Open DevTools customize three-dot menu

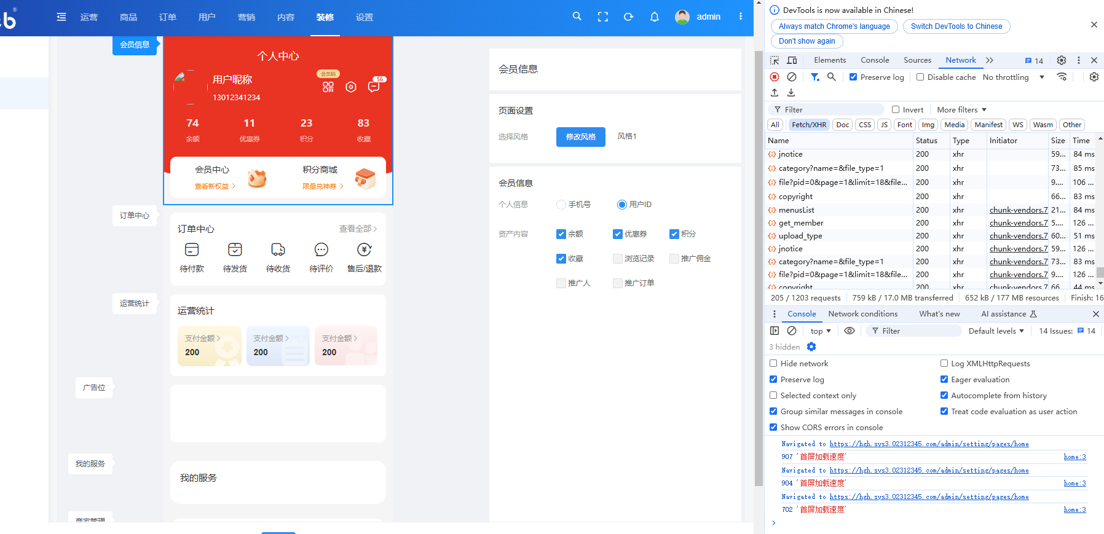(1079, 60)
